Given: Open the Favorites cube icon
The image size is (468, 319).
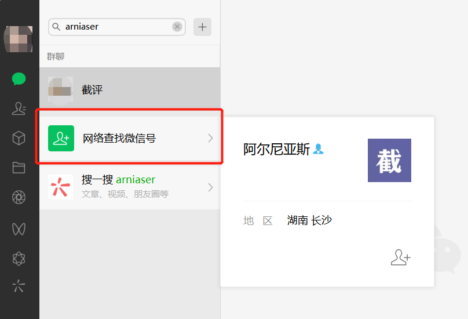Looking at the screenshot, I should tap(19, 138).
